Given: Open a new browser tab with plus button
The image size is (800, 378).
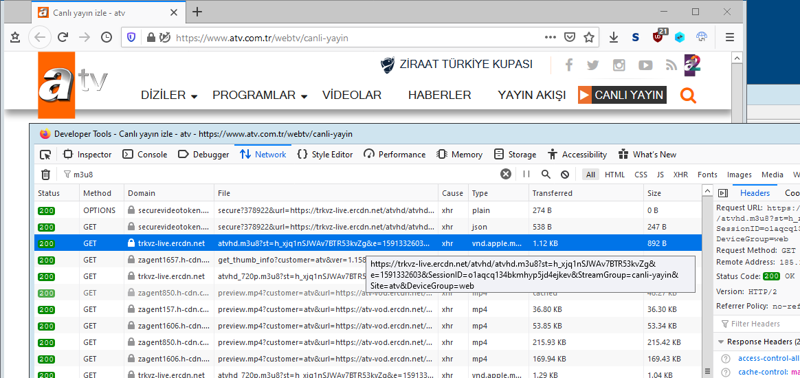Looking at the screenshot, I should 197,12.
